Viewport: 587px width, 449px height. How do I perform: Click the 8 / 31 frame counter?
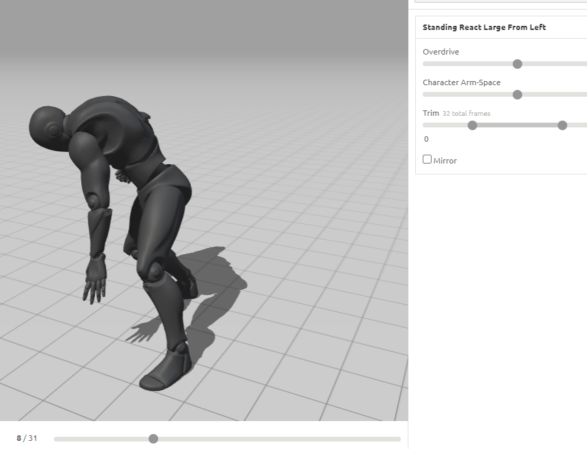pyautogui.click(x=27, y=438)
